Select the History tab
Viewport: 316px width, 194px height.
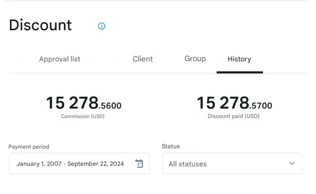tap(239, 59)
